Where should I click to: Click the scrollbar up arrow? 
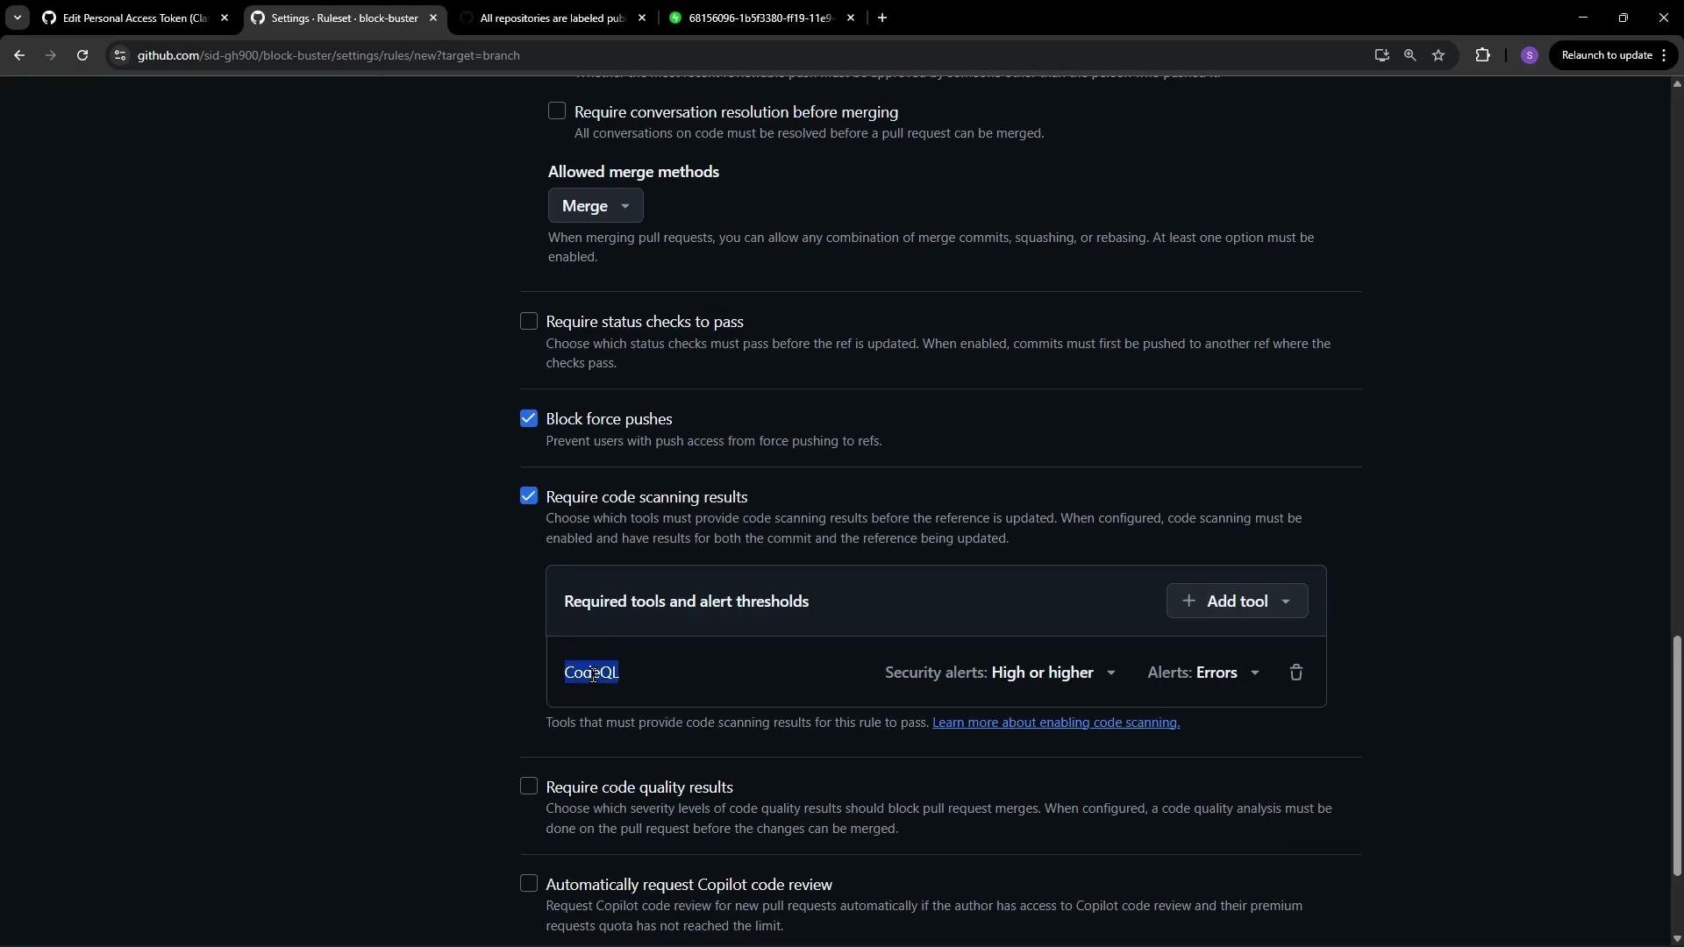[1677, 84]
